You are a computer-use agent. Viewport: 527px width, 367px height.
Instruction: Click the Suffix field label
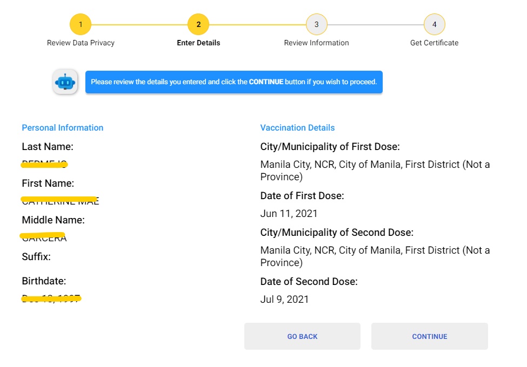[x=36, y=257]
